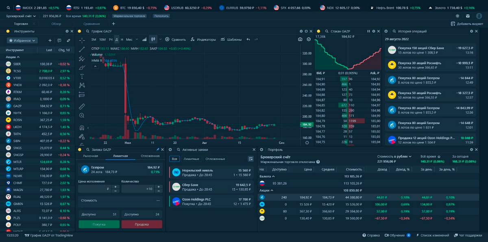
Task: Pause the Стакан GAZP order book updates
Action: click(369, 31)
